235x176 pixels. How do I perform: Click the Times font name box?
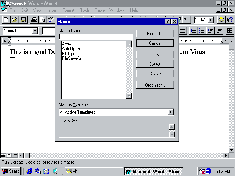49,31
